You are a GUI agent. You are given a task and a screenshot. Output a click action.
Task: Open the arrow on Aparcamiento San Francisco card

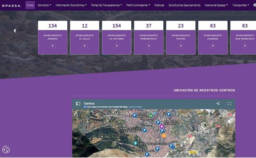(x=245, y=46)
